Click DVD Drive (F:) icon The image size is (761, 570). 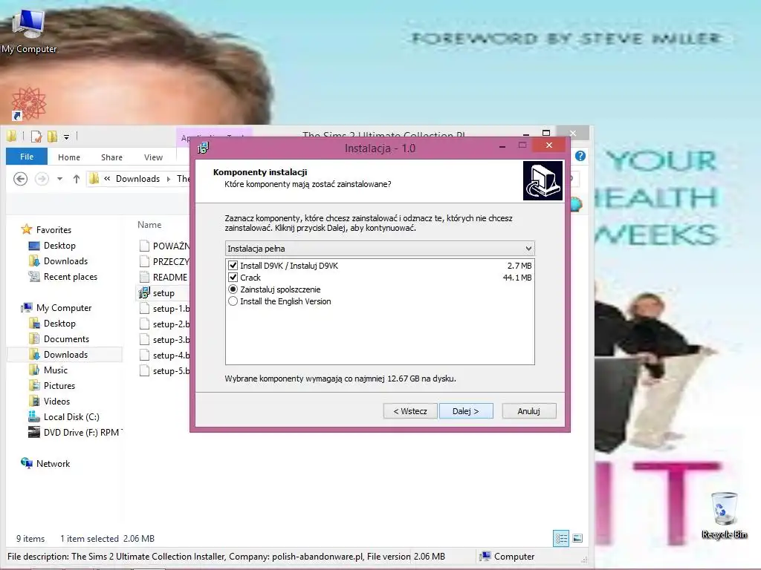34,432
